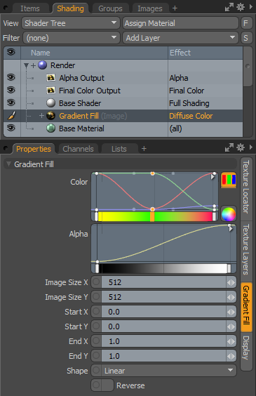
Task: Open the color wheel picker
Action: [x=229, y=214]
